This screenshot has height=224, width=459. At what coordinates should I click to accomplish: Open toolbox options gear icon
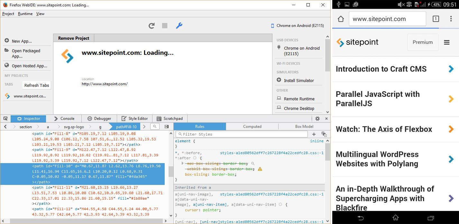(x=317, y=119)
